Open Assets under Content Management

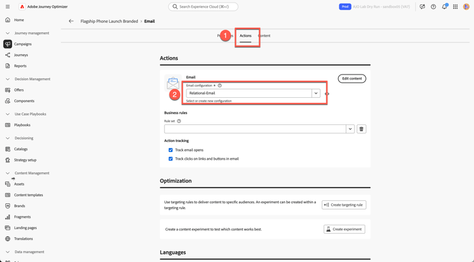[x=19, y=184]
